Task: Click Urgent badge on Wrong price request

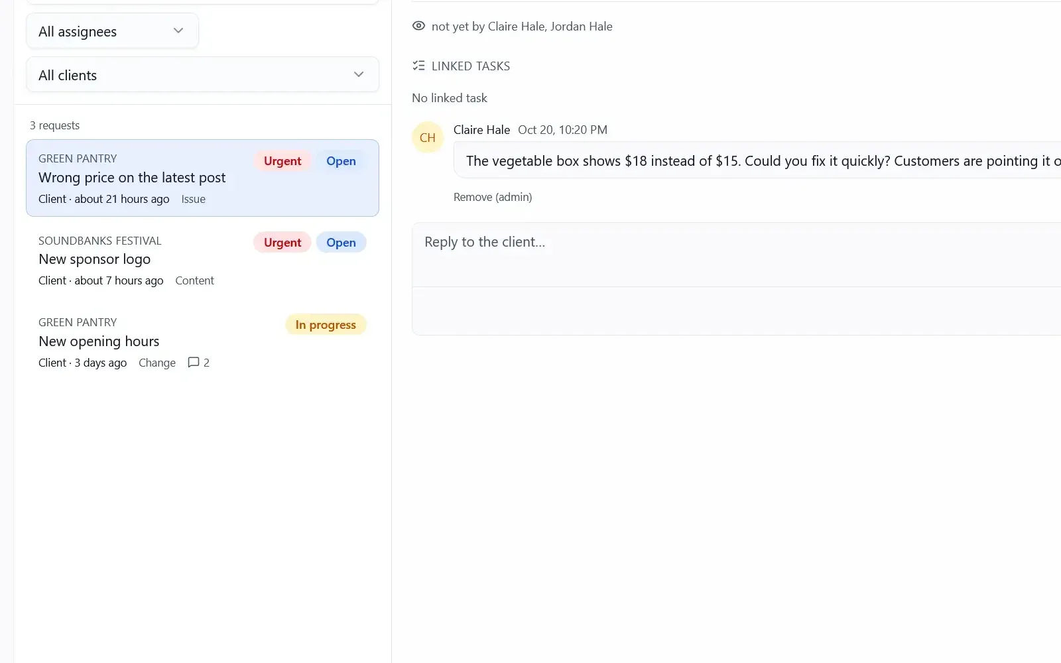Action: [282, 161]
